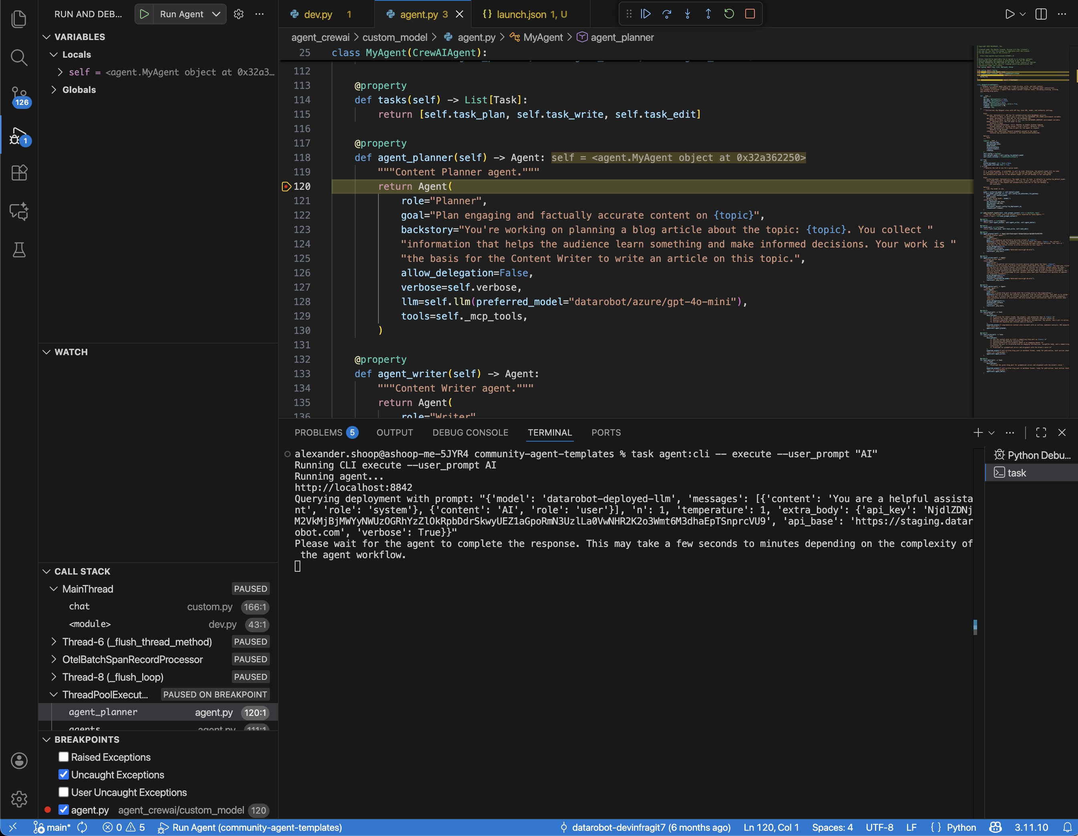Open launch.json via the debug gear icon

pos(238,14)
